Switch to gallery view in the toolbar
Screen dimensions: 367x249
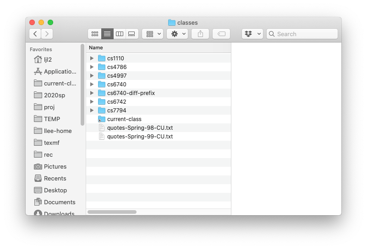click(x=132, y=34)
